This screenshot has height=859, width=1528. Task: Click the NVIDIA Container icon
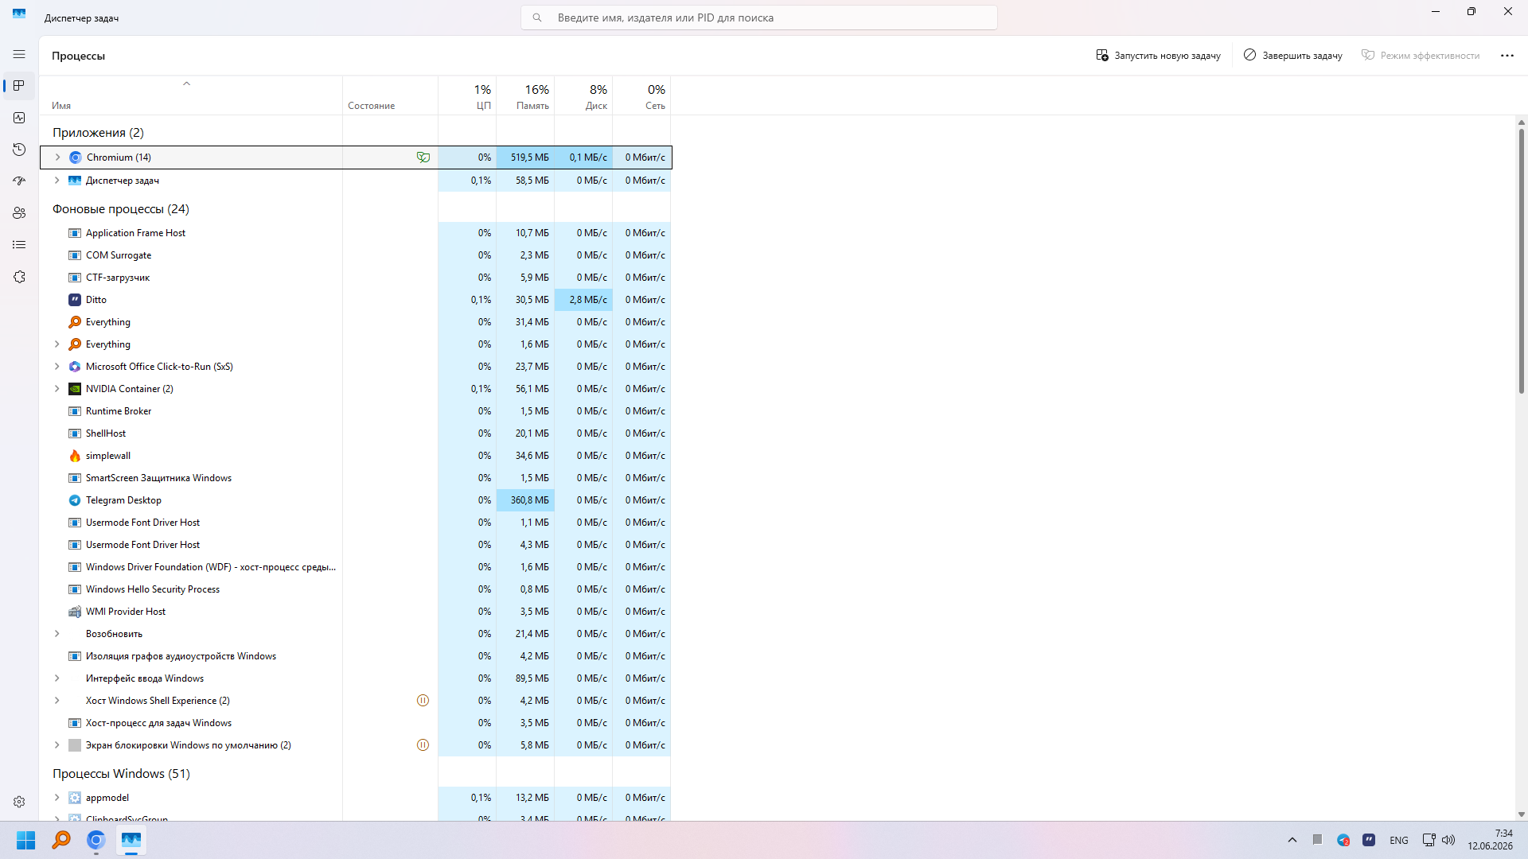tap(75, 389)
